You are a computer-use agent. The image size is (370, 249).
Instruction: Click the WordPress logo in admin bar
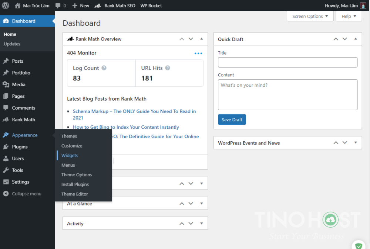pyautogui.click(x=6, y=6)
